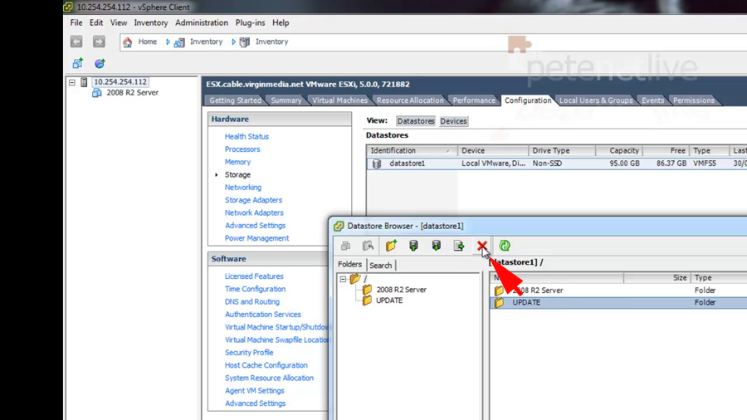Open Time Configuration link

tap(255, 289)
